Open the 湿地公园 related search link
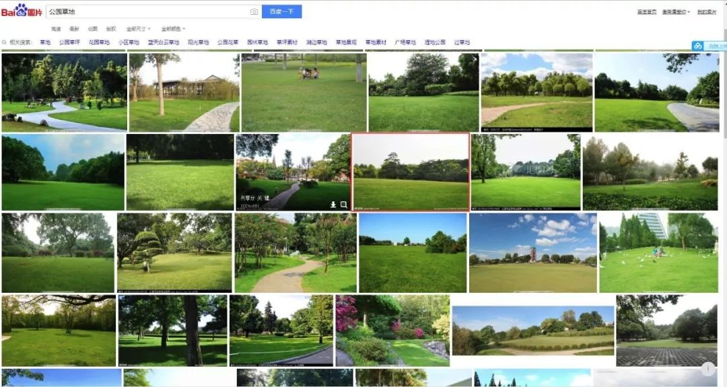 pyautogui.click(x=435, y=42)
